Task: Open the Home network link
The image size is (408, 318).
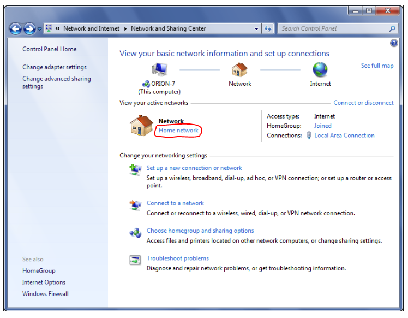Action: coord(178,131)
